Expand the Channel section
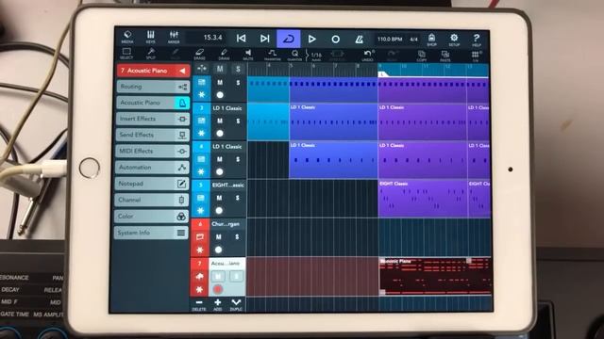604x339 pixels. pyautogui.click(x=151, y=200)
